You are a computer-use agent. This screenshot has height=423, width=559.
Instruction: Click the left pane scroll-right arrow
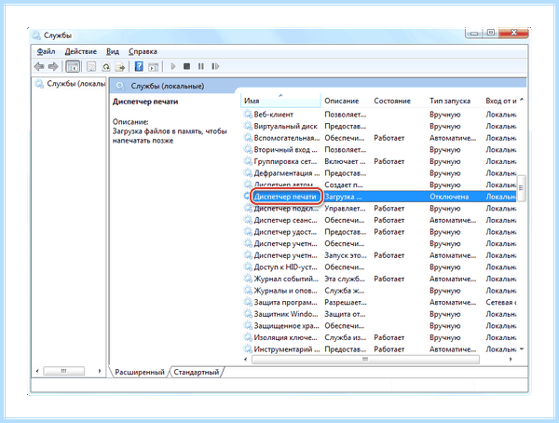(x=100, y=371)
